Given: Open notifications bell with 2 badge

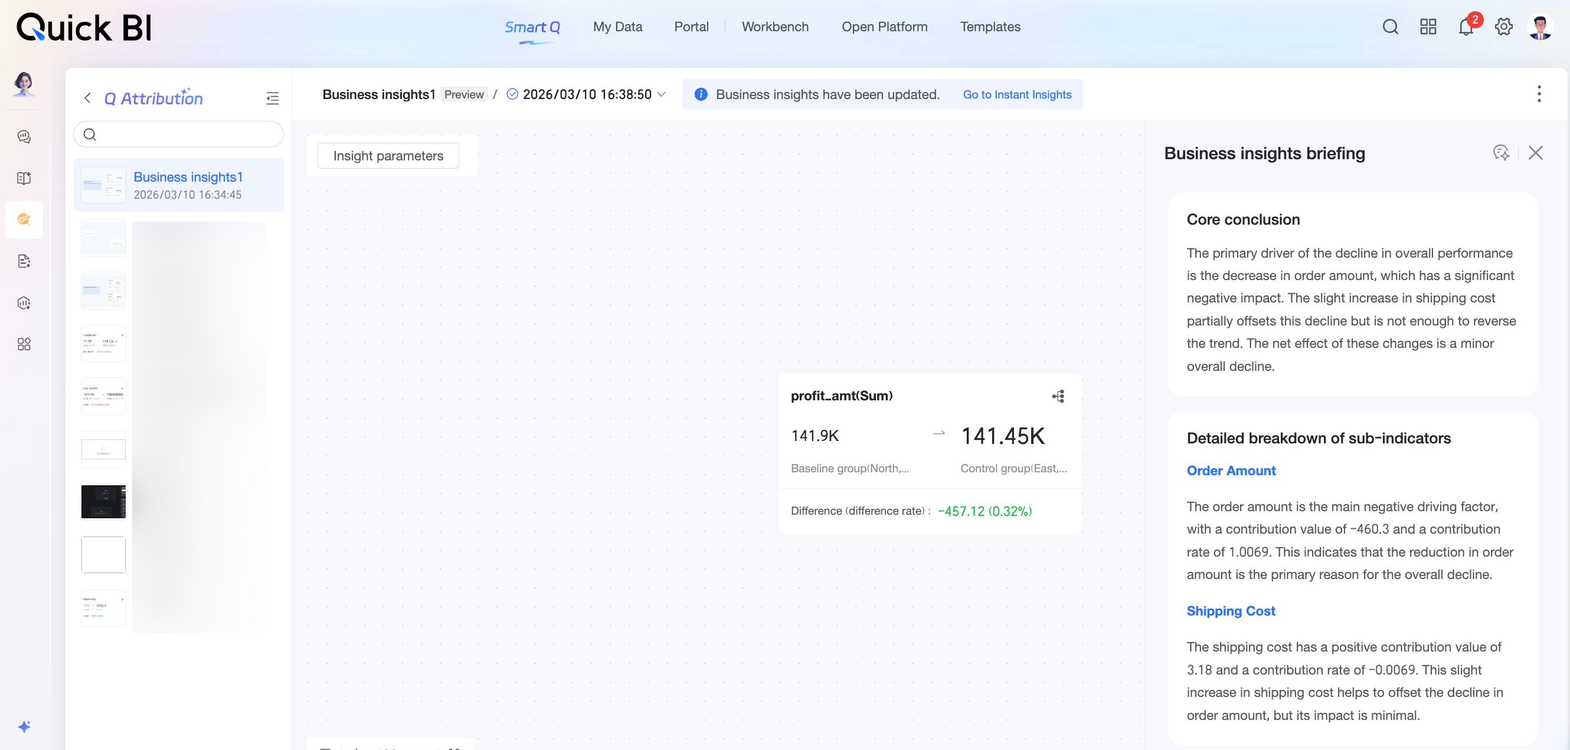Looking at the screenshot, I should pyautogui.click(x=1466, y=27).
